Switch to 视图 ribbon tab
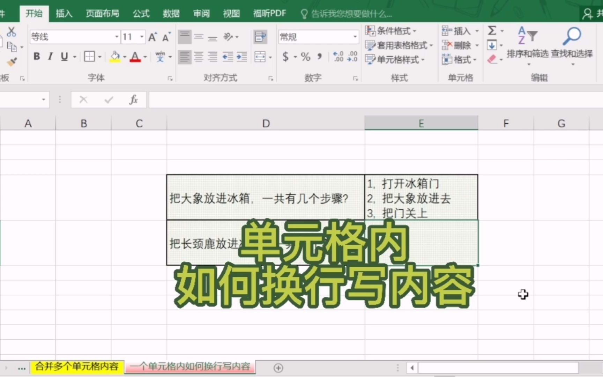 232,14
